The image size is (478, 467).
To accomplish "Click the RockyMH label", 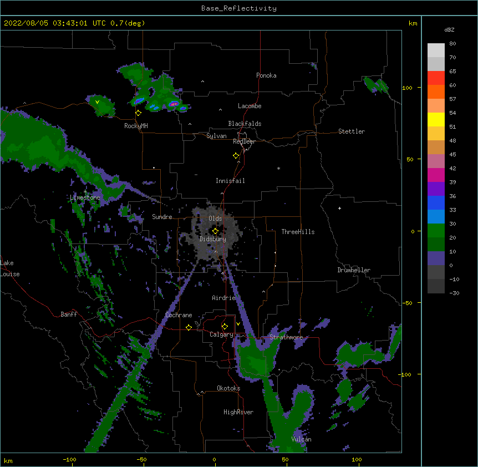I will (x=136, y=126).
